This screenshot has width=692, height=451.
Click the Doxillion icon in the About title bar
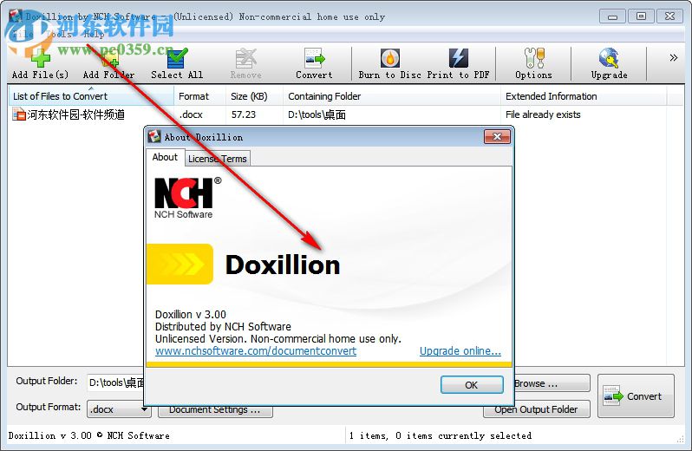(154, 137)
